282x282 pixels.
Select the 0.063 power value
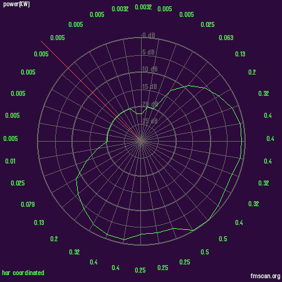point(226,38)
